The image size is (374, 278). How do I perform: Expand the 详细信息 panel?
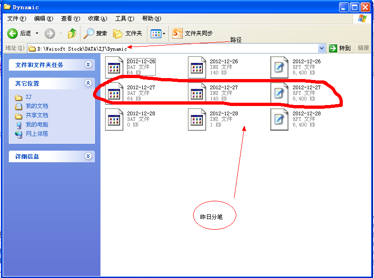[88, 156]
